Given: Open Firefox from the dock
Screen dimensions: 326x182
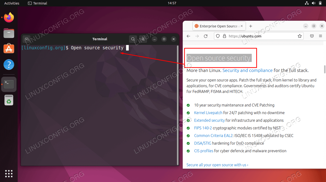Looking at the screenshot, I should pos(9,18).
